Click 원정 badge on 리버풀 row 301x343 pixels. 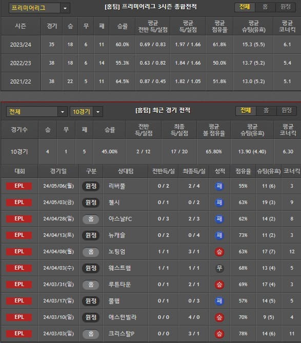(x=91, y=186)
